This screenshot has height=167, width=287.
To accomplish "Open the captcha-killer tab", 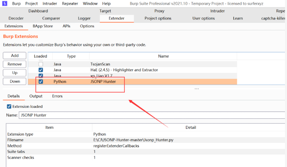I will [x=273, y=18].
